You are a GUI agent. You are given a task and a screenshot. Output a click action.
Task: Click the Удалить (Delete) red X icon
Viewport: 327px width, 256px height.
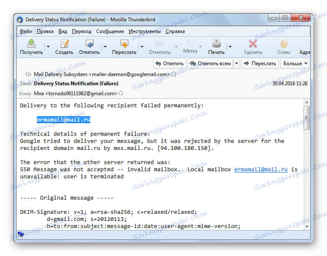(x=253, y=44)
